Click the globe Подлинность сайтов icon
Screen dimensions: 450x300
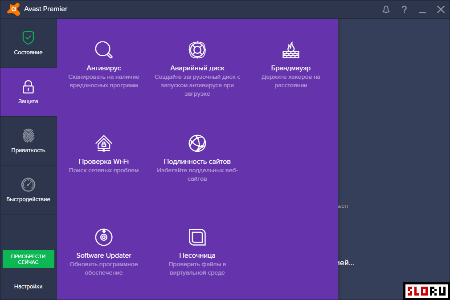pyautogui.click(x=197, y=143)
